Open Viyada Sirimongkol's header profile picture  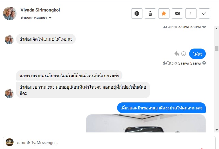[10, 13]
